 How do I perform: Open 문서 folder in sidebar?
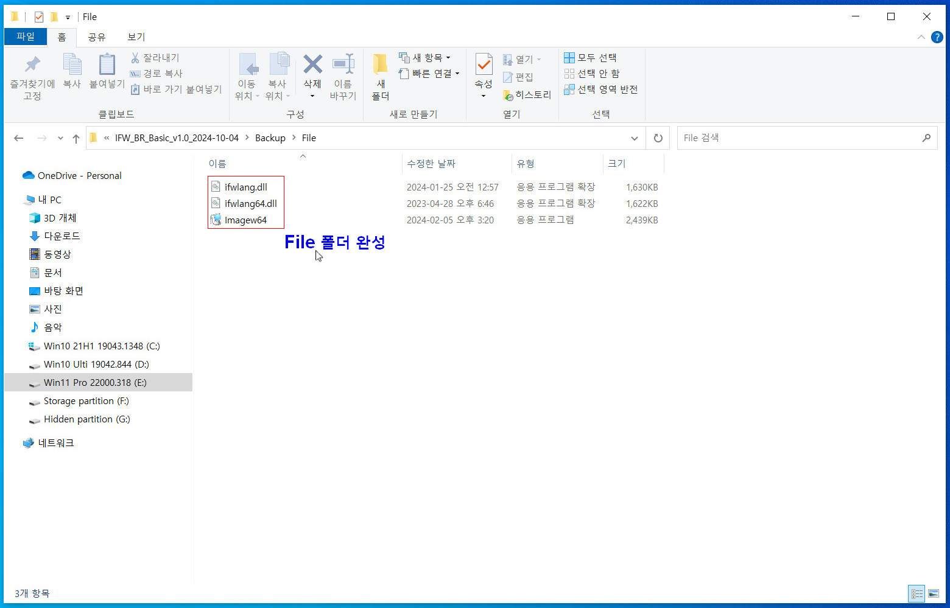pyautogui.click(x=52, y=273)
